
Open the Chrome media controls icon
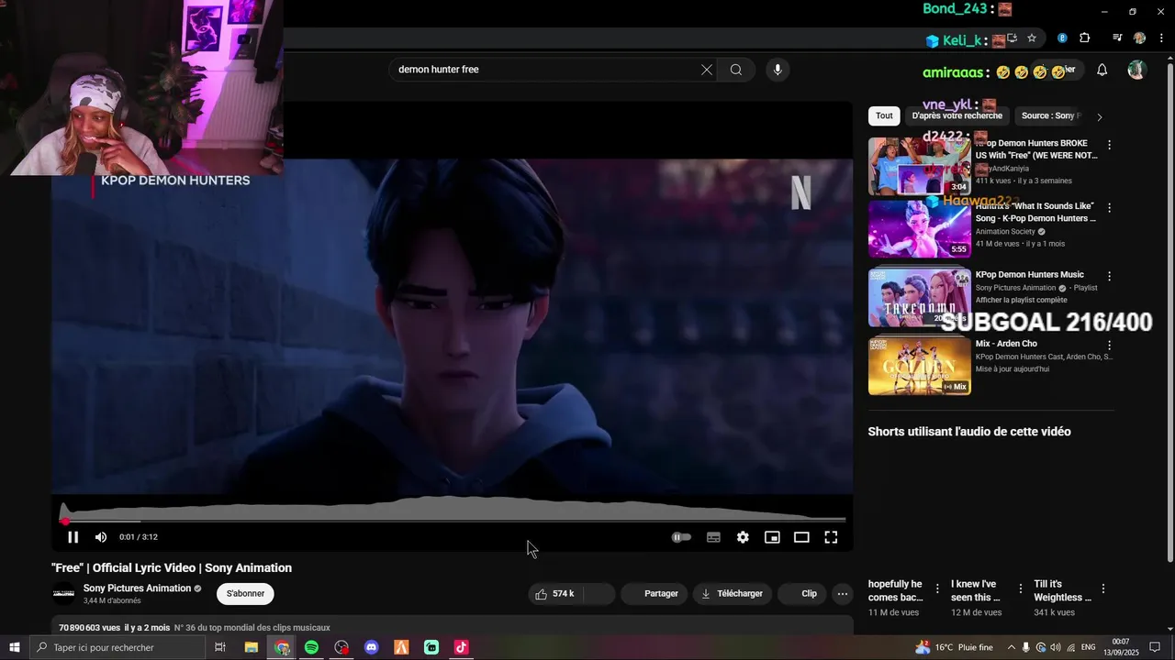1117,38
